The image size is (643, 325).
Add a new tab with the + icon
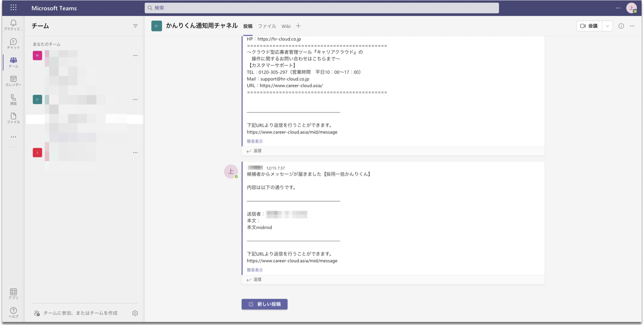(x=298, y=26)
